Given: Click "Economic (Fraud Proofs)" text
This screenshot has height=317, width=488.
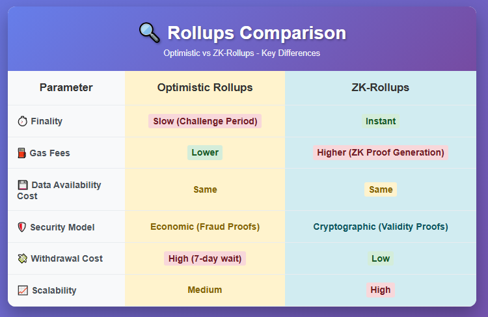Looking at the screenshot, I should [205, 227].
